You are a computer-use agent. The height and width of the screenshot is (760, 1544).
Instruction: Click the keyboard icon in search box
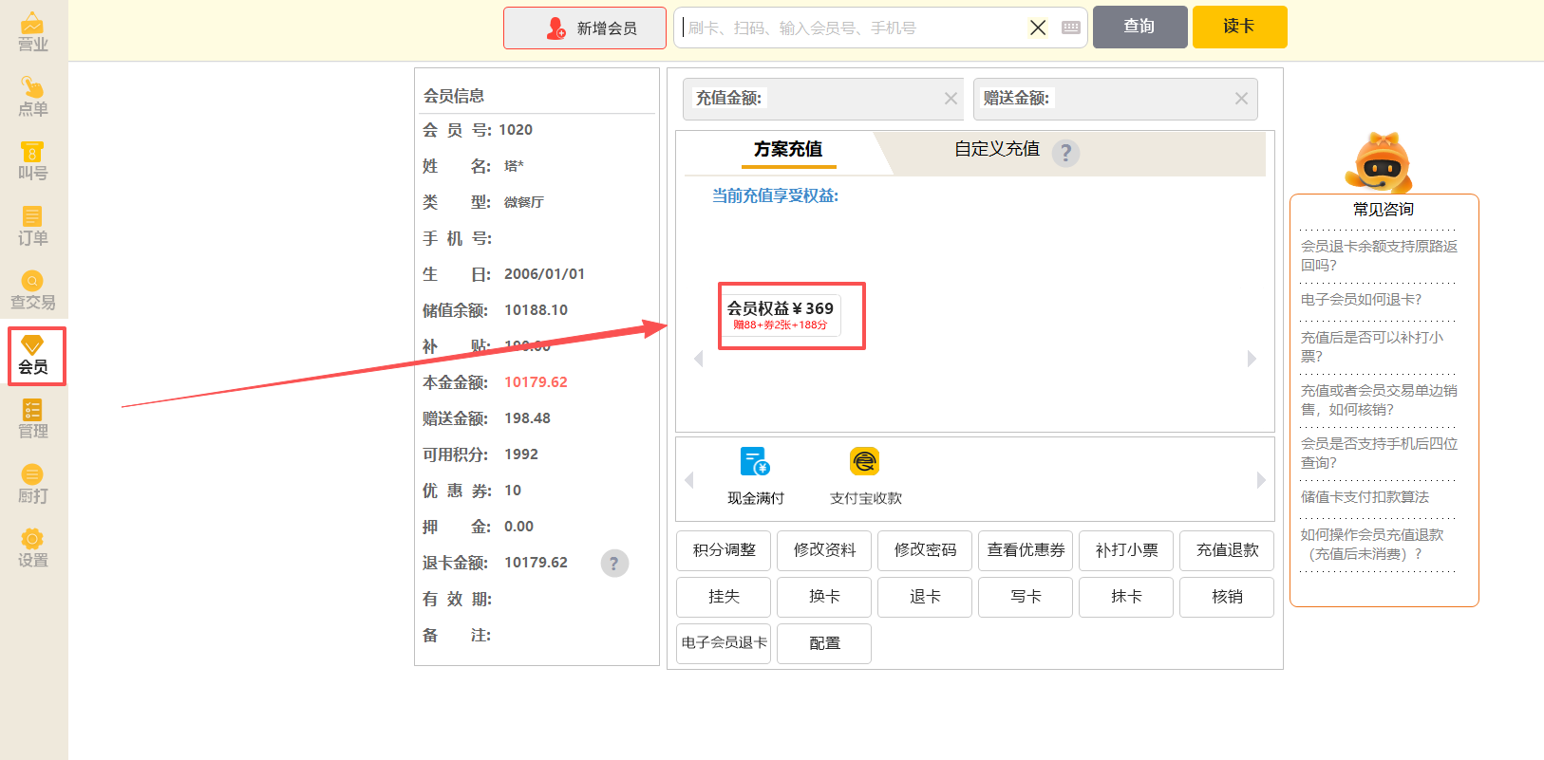coord(1071,28)
